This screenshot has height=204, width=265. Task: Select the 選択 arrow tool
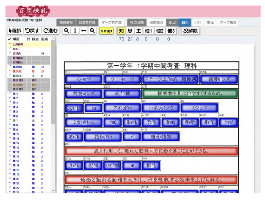click(x=15, y=31)
